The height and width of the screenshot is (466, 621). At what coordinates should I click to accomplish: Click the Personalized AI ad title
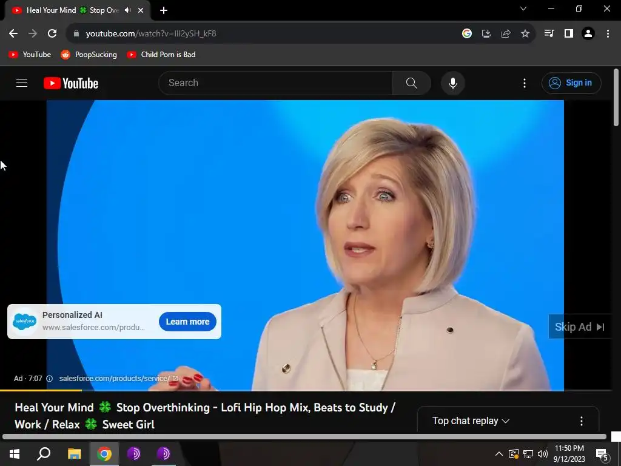(72, 315)
